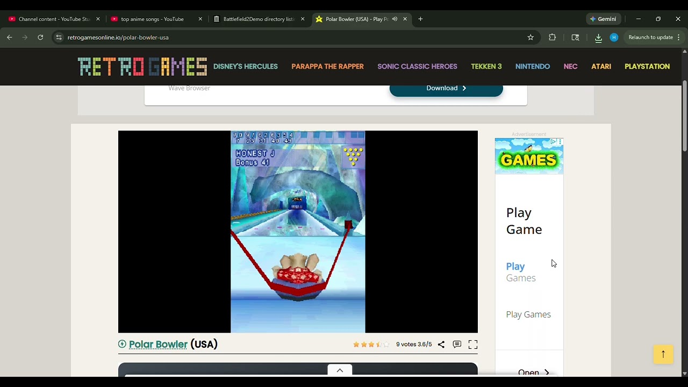Open Chrome three-dot menu

(679, 37)
